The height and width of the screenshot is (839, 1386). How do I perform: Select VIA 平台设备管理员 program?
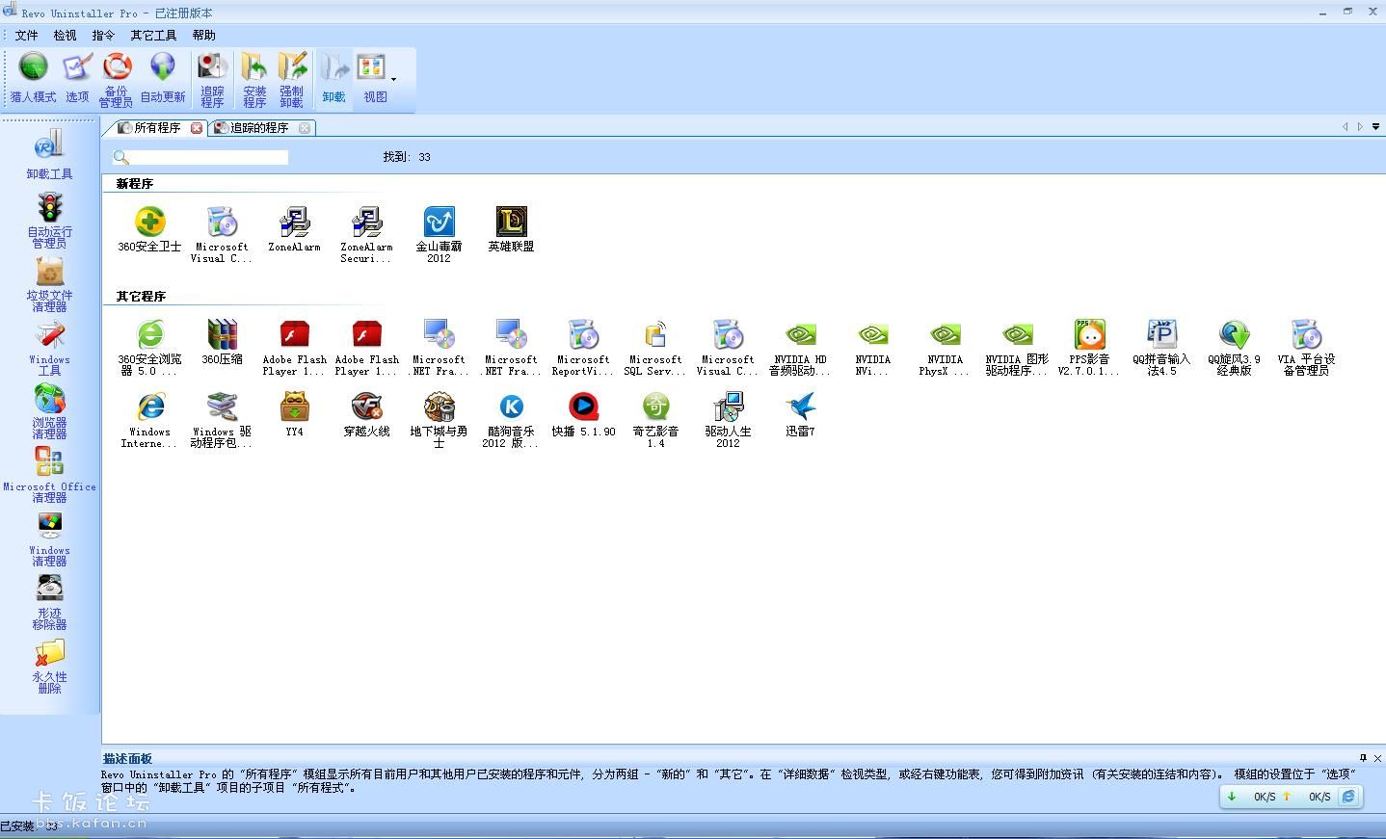(1306, 348)
